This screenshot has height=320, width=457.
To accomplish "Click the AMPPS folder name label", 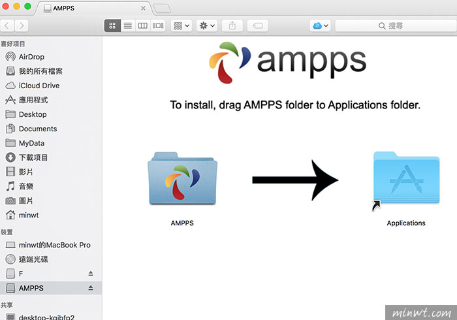I will pos(182,223).
